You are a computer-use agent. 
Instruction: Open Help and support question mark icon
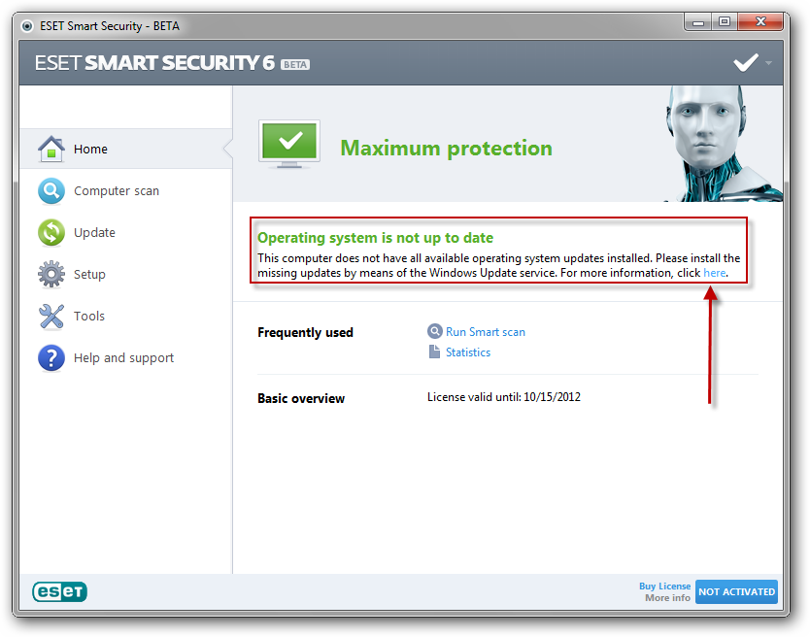pos(51,357)
